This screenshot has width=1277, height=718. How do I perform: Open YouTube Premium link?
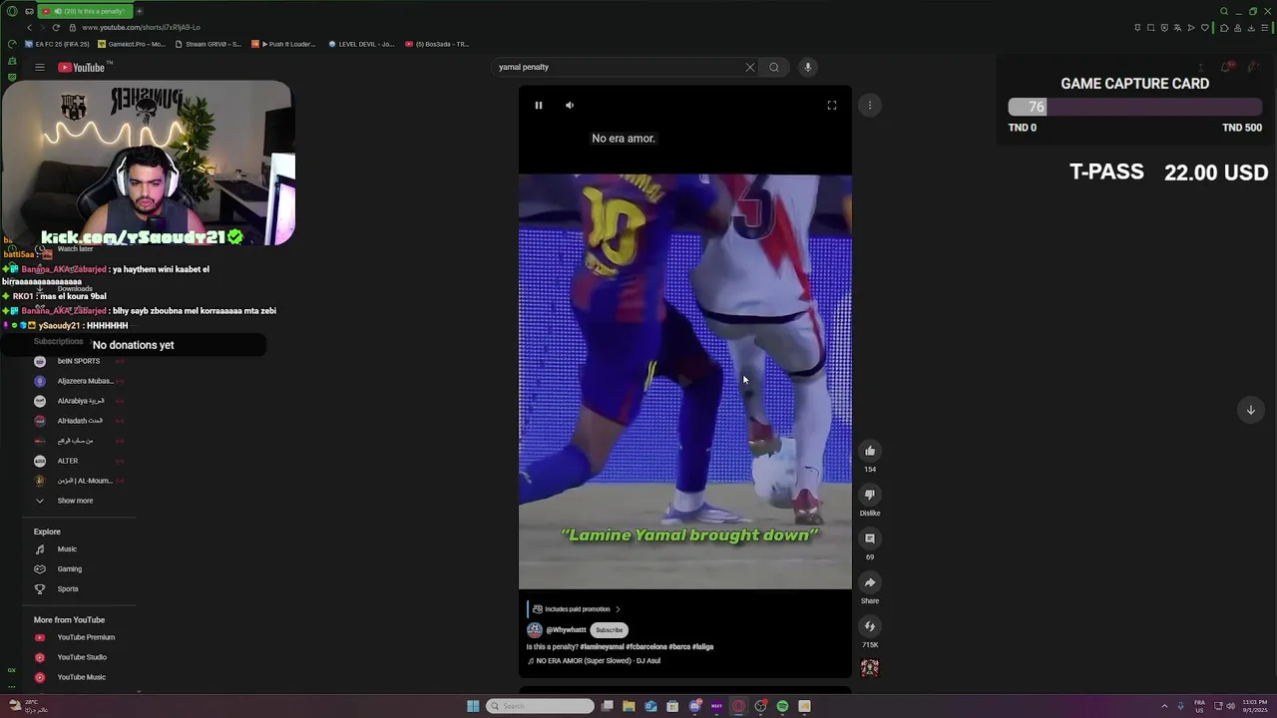tap(85, 637)
